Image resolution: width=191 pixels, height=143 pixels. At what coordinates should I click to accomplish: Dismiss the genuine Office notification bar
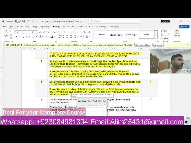click(x=188, y=45)
